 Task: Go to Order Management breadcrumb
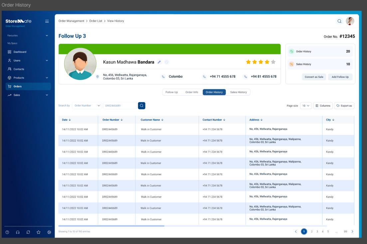[72, 21]
